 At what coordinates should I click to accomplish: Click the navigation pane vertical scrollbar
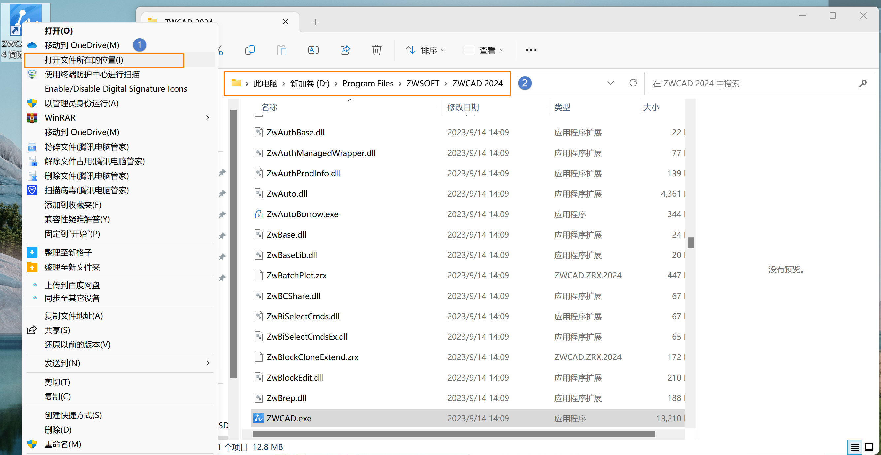click(234, 243)
